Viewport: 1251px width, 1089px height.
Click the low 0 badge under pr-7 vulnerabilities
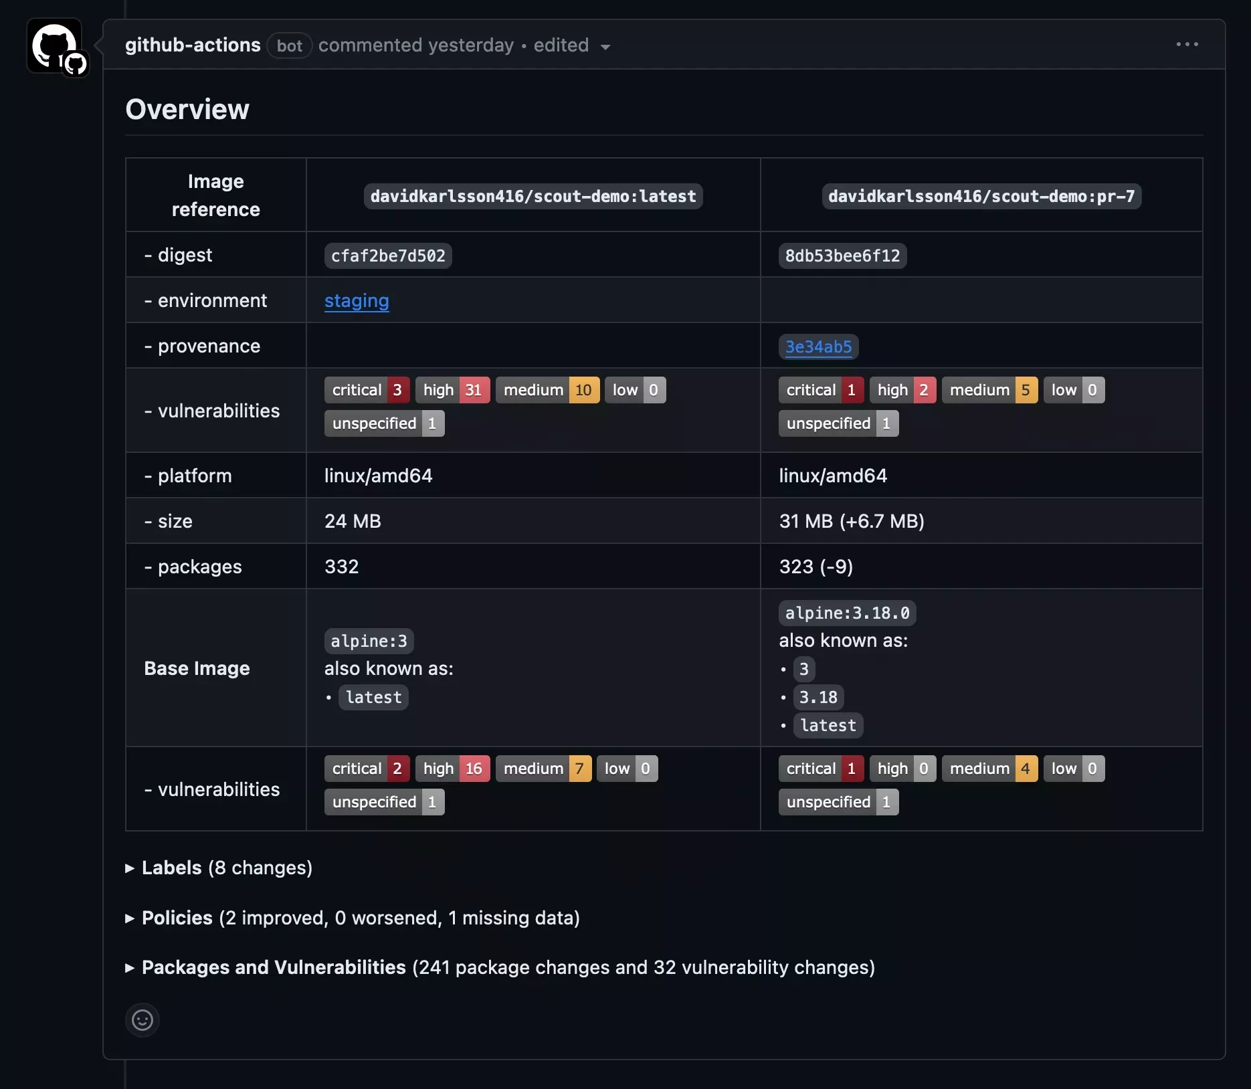(x=1073, y=390)
